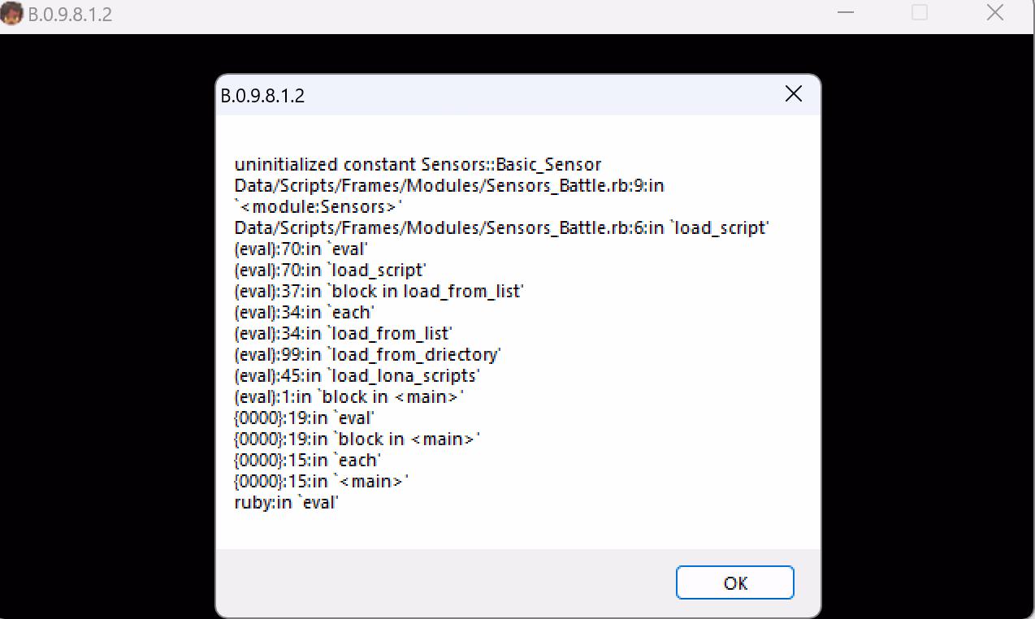1035x619 pixels.
Task: Click the error dialog's title text
Action: pos(262,96)
